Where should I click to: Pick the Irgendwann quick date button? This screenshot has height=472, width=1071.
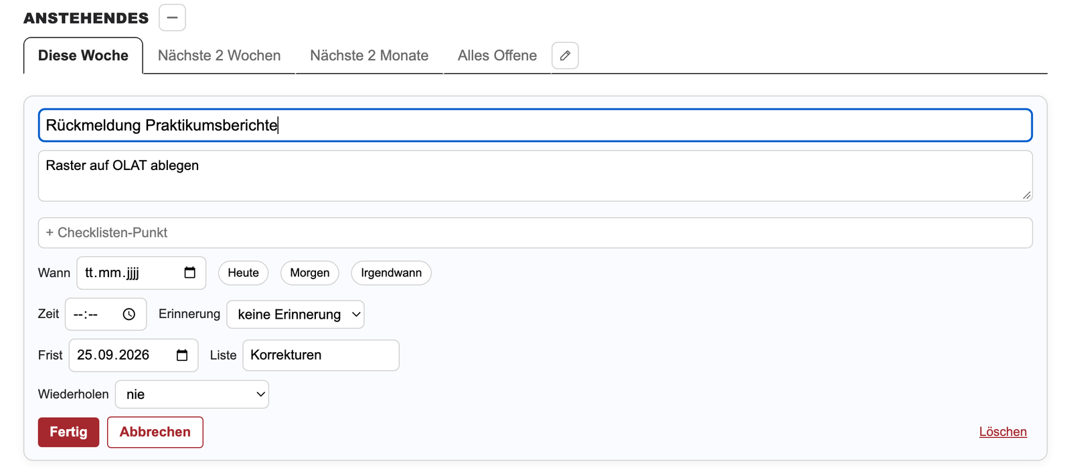click(391, 273)
